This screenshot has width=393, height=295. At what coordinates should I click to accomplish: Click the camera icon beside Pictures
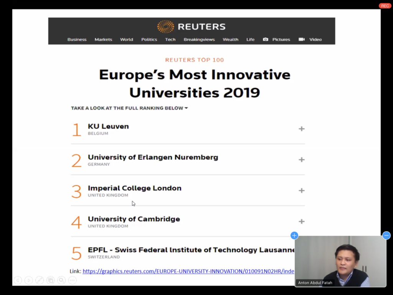pos(266,40)
